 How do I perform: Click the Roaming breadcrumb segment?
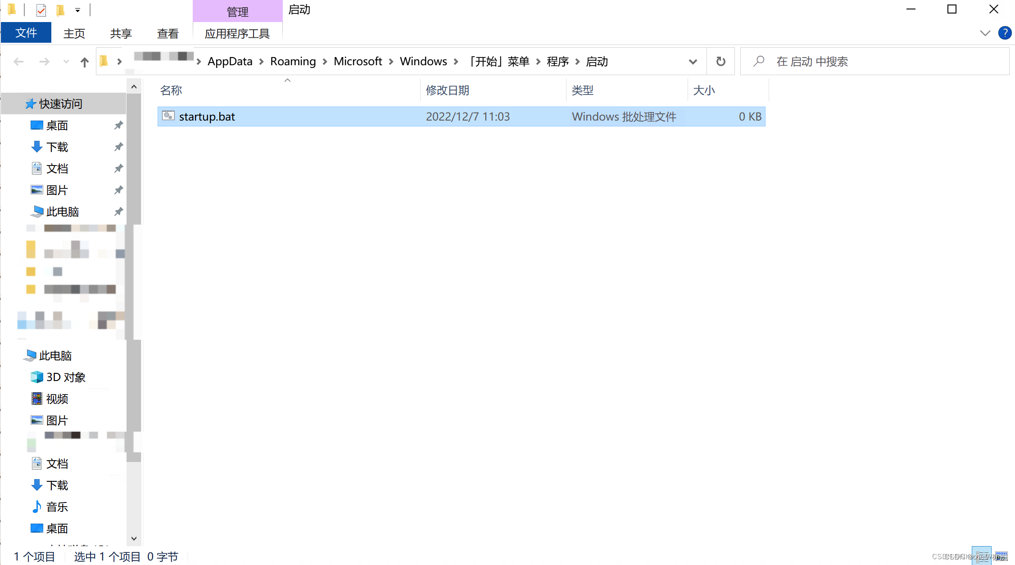[293, 61]
